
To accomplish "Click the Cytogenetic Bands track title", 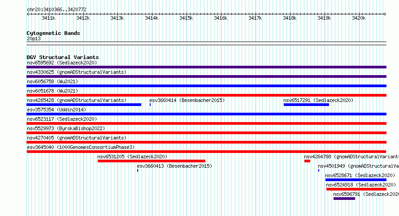I will (x=53, y=33).
